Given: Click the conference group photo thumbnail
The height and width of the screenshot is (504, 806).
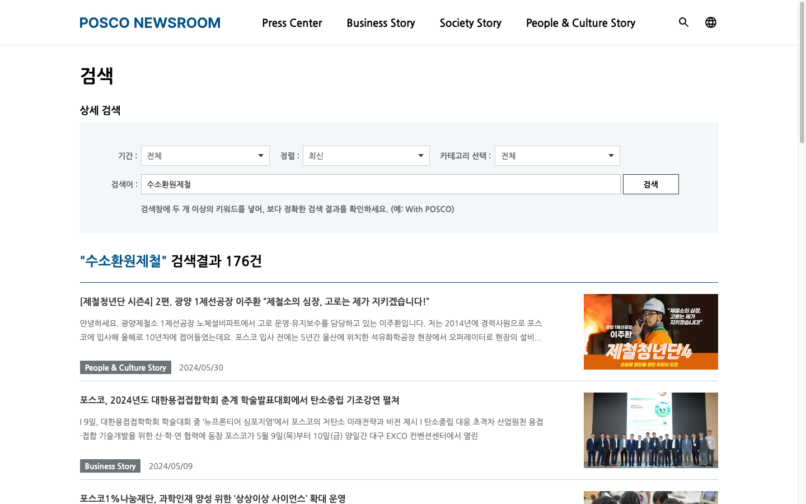Looking at the screenshot, I should (650, 430).
